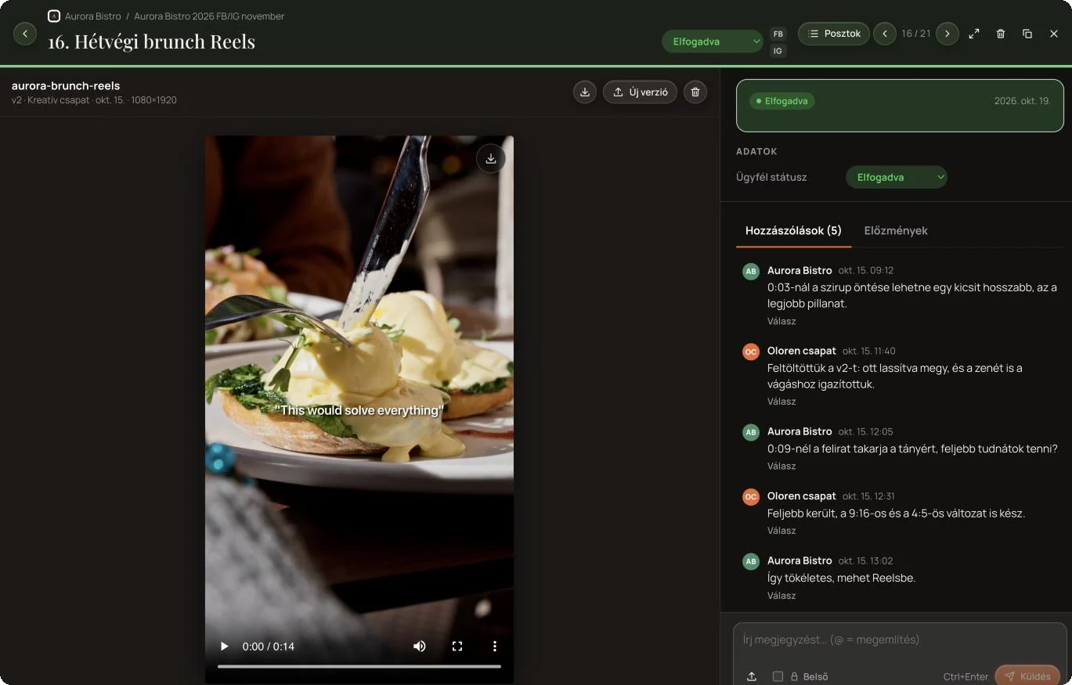Enter video fullscreen mode
Image resolution: width=1072 pixels, height=685 pixels.
coord(457,646)
